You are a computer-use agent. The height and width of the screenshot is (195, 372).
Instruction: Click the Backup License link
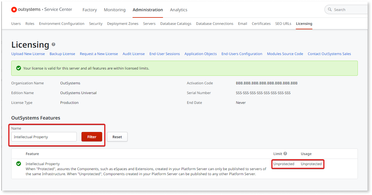pos(62,54)
